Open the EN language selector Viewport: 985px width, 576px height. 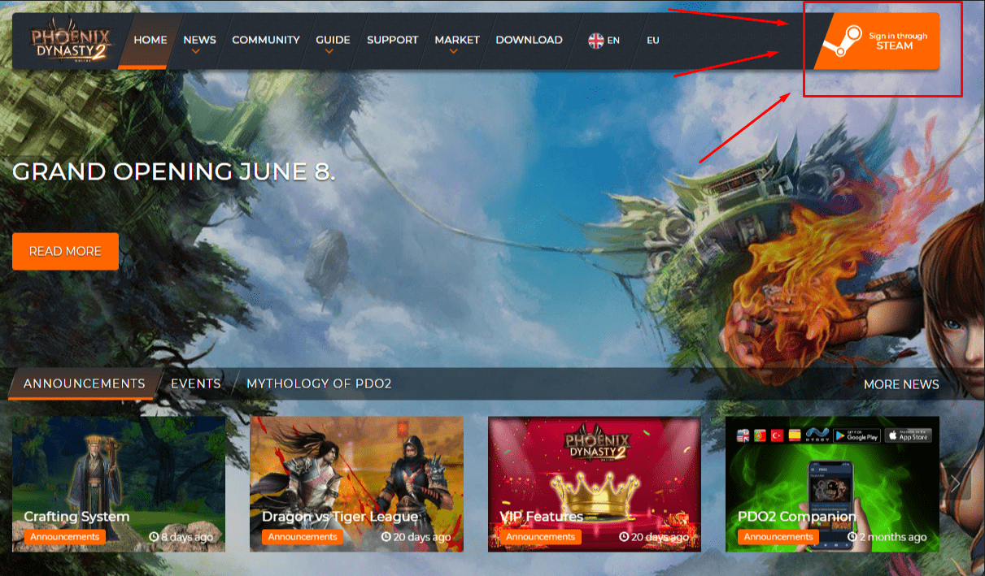click(604, 40)
